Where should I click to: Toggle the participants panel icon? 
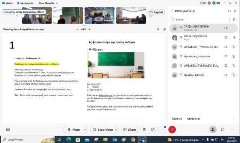(x=213, y=130)
